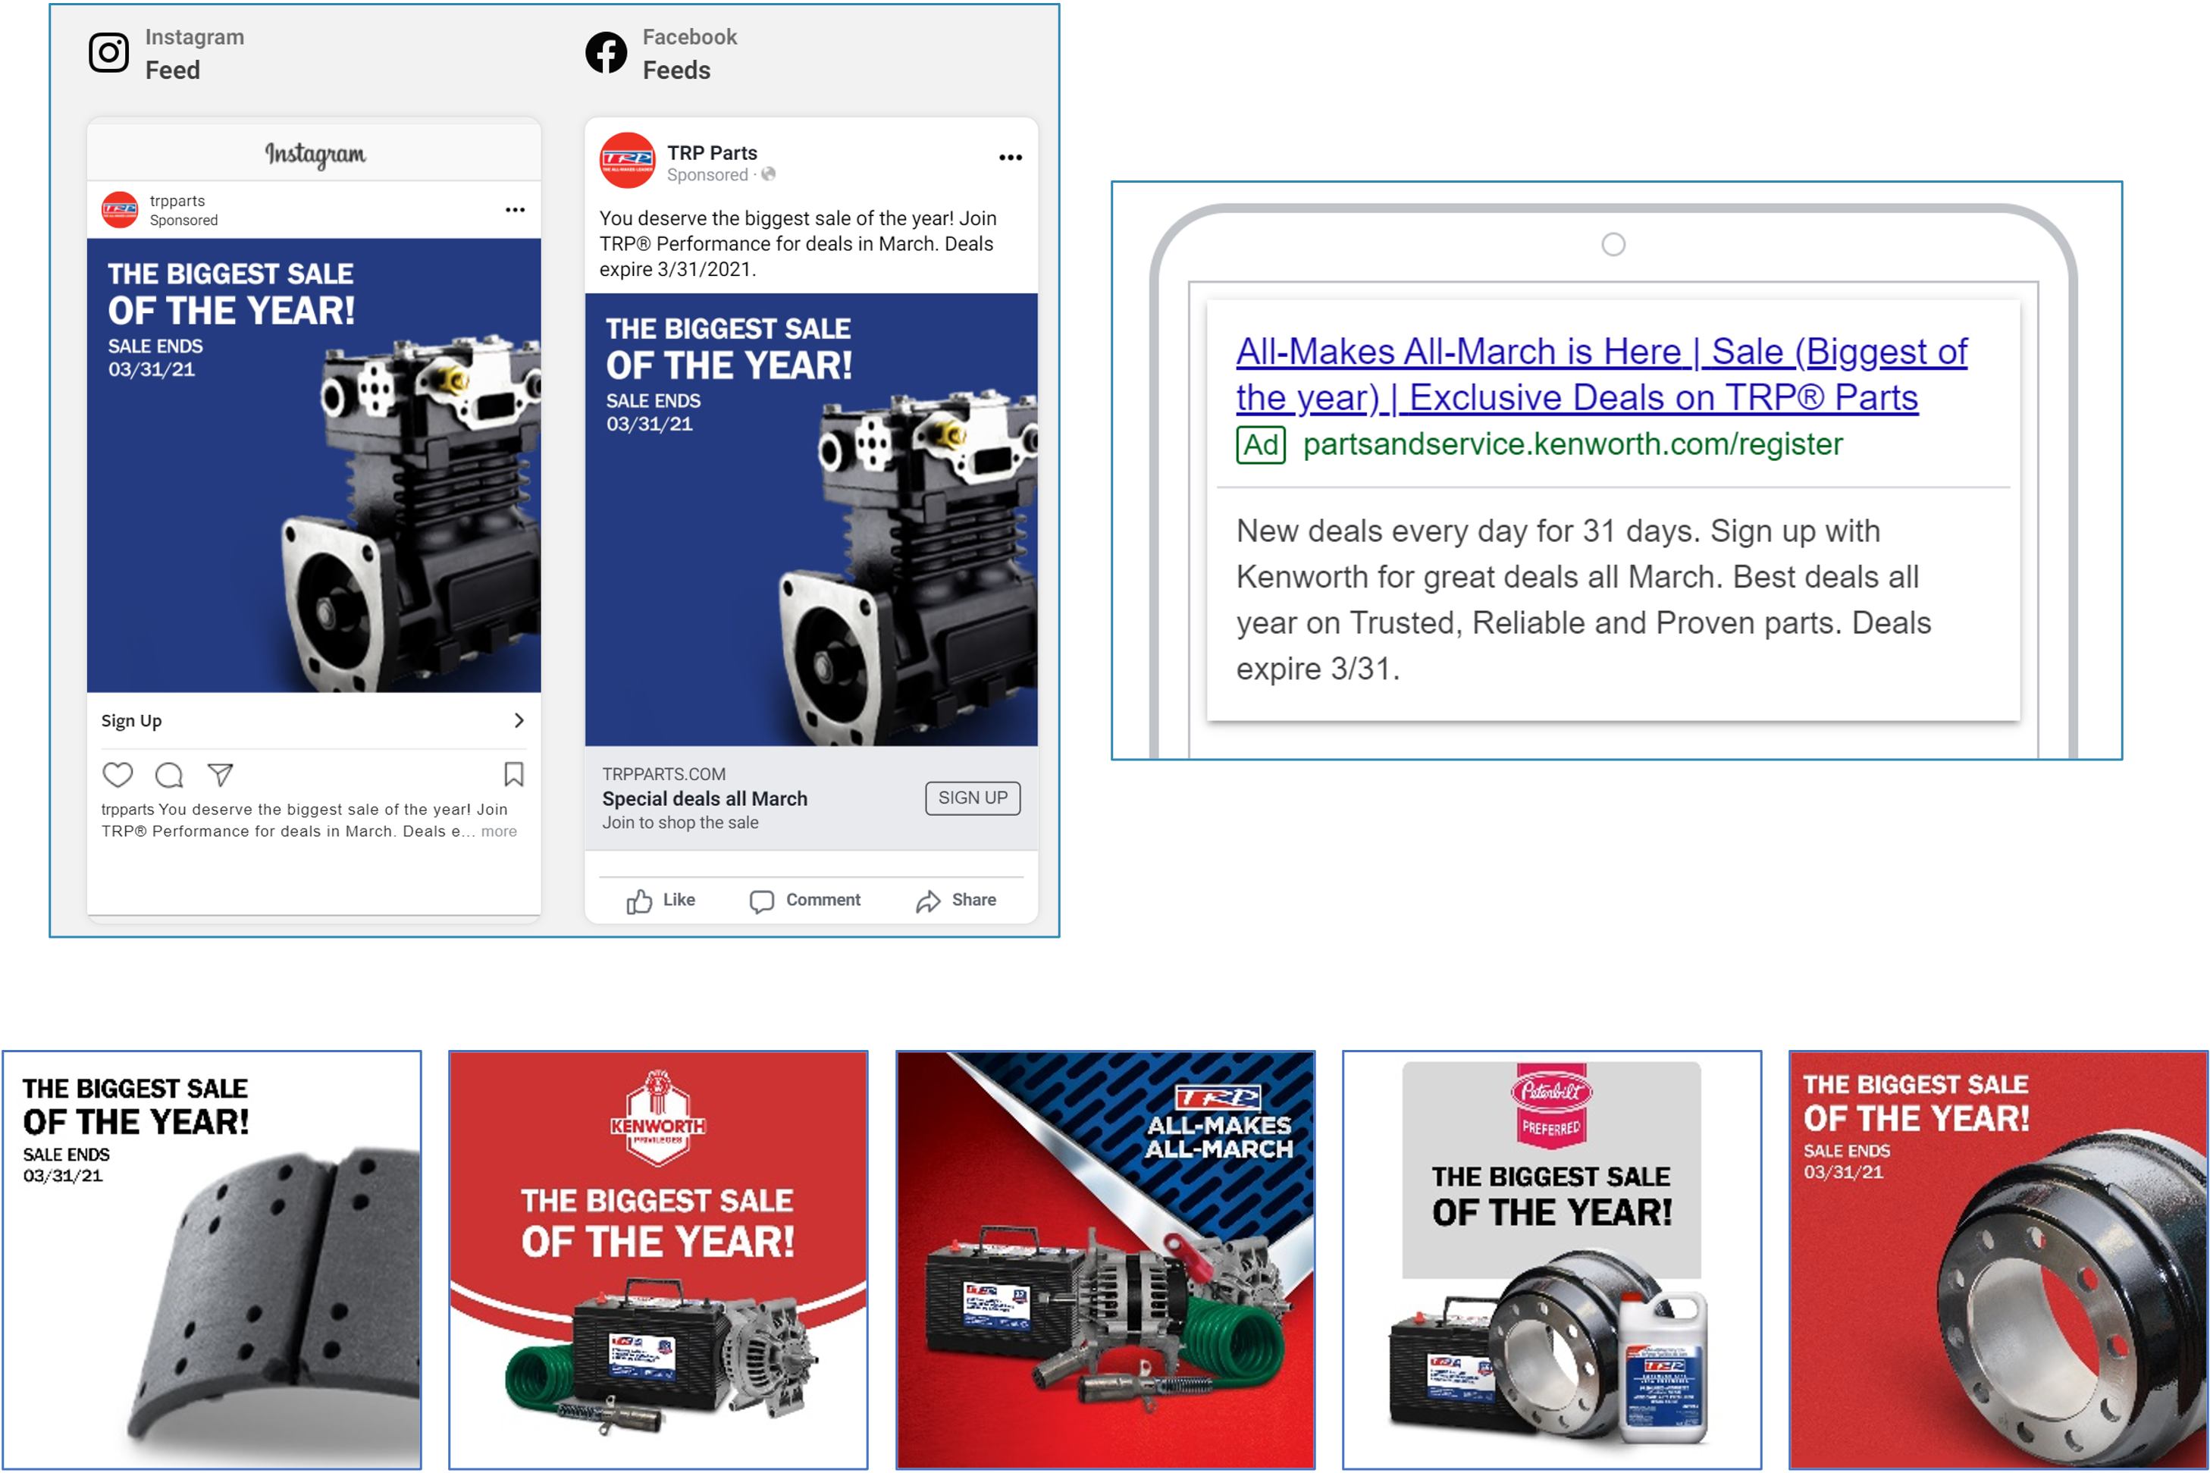Click the Instagram camera logo icon
Screen dimensions: 2210x1473
click(109, 52)
